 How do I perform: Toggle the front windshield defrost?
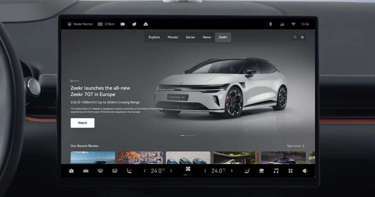[100, 171]
